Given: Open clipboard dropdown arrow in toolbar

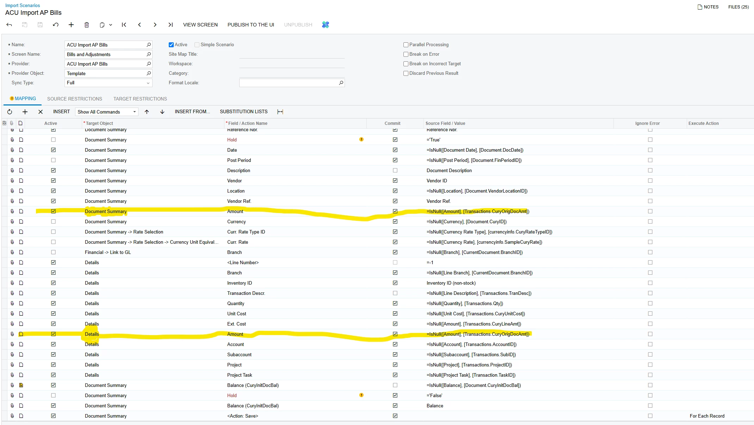Looking at the screenshot, I should [111, 25].
